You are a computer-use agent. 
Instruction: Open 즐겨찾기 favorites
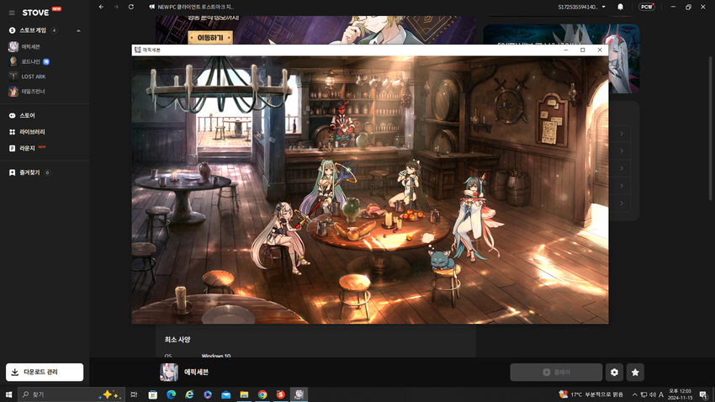point(29,172)
